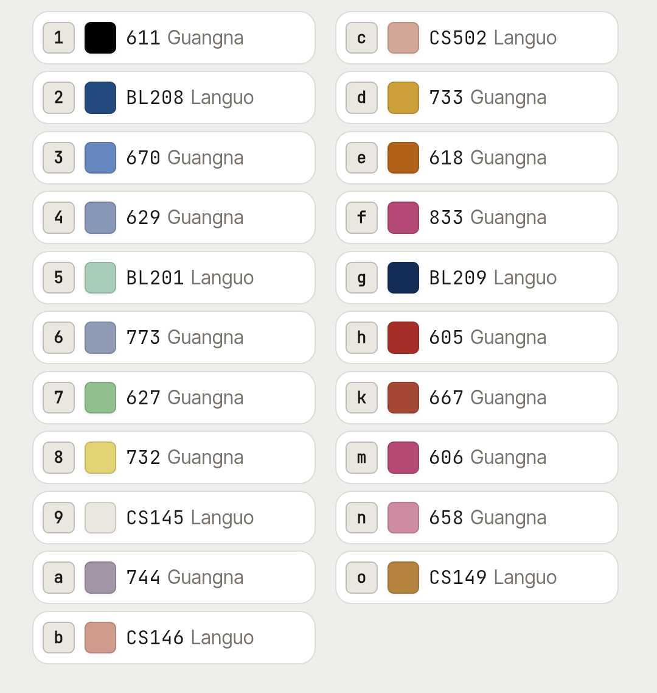The image size is (657, 693).
Task: Pick the 733 Guangna golden entry
Action: [x=477, y=97]
